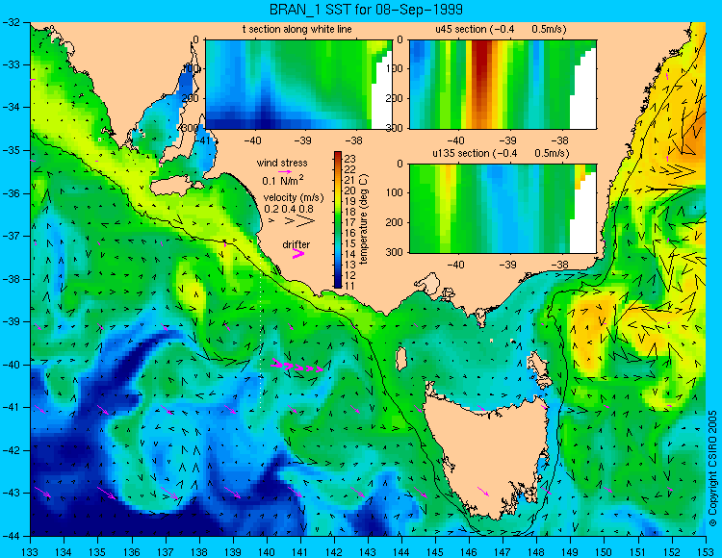Screen dimensions: 722x558
Task: Click color bar value 15
Action: [350, 243]
